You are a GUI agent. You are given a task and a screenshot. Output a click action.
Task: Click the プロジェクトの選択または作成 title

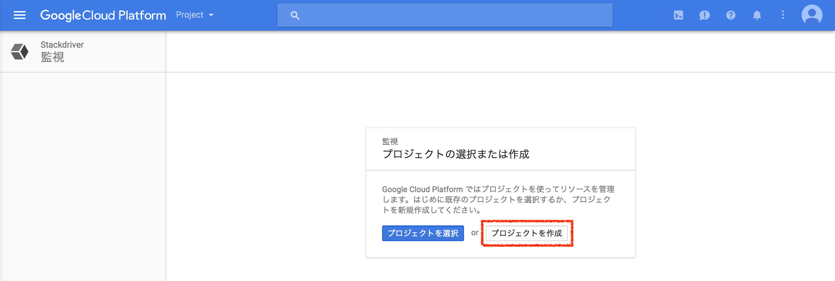click(456, 154)
